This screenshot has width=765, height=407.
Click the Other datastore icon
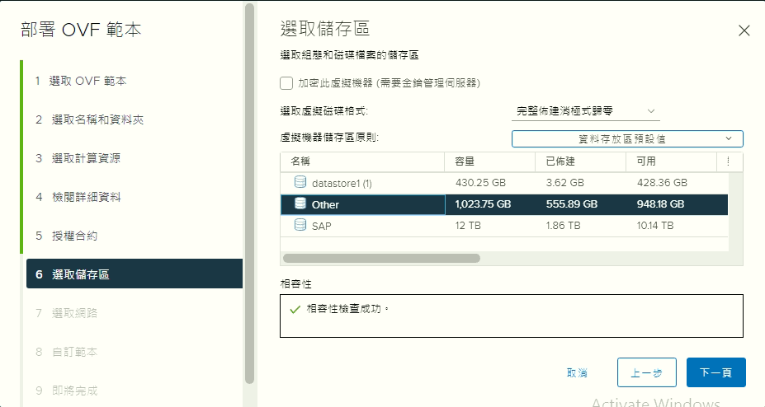point(300,204)
